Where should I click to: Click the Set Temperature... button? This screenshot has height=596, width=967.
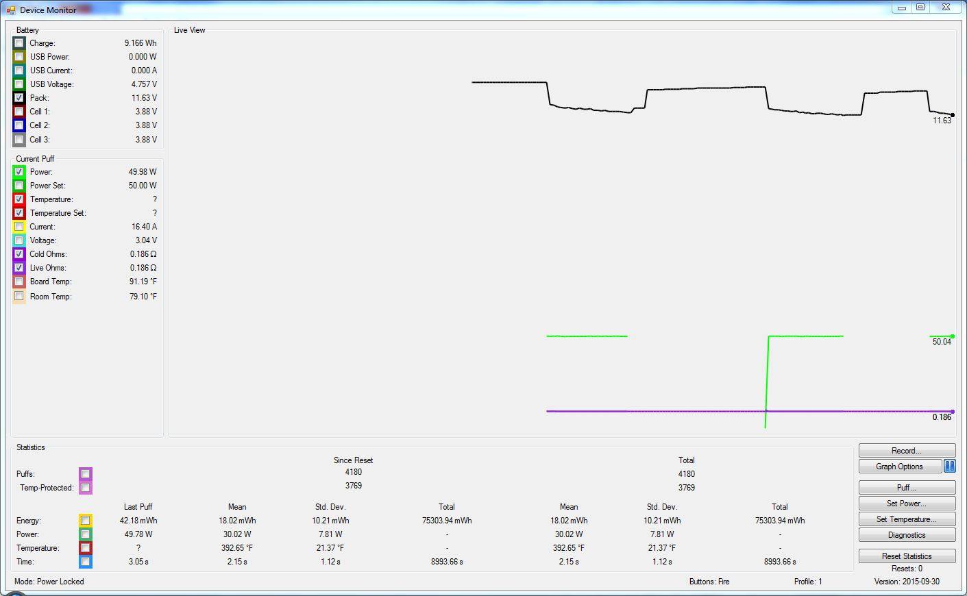pyautogui.click(x=906, y=519)
